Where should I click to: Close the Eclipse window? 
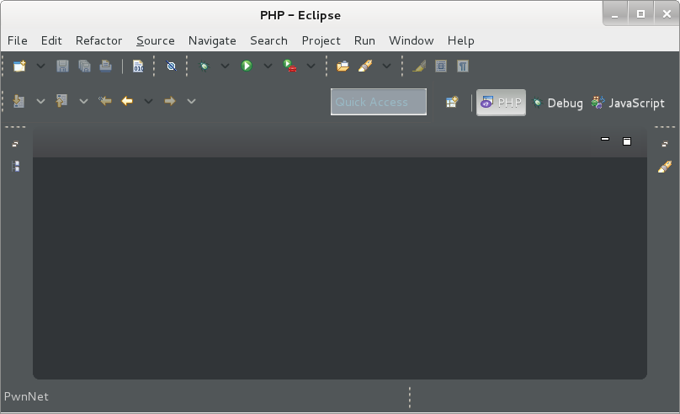click(667, 14)
